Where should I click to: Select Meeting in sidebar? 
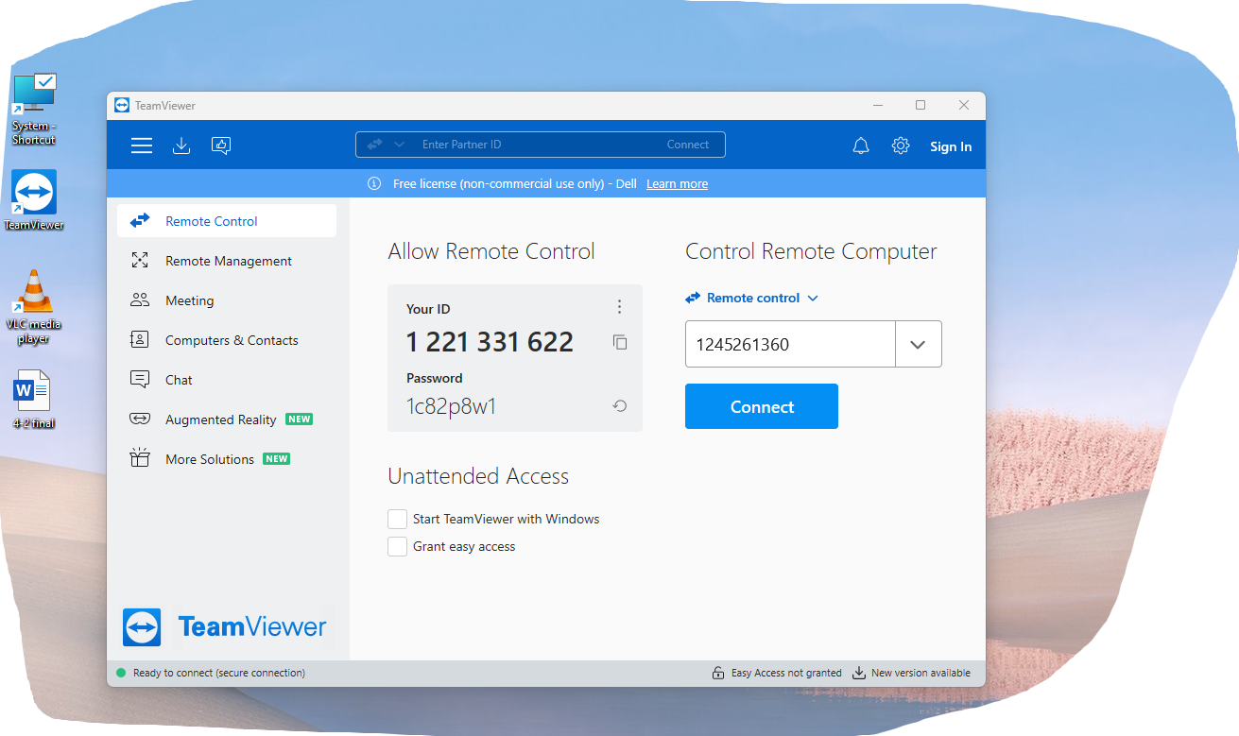point(227,300)
